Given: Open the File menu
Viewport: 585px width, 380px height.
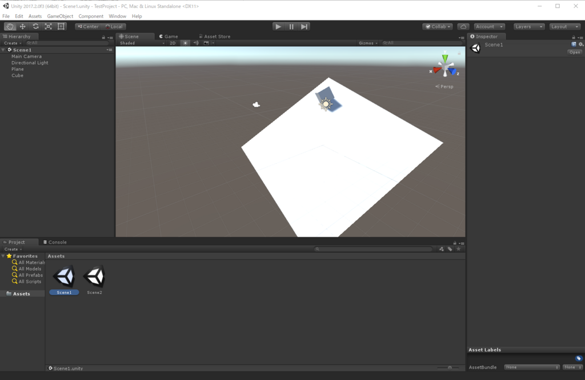Looking at the screenshot, I should tap(6, 16).
